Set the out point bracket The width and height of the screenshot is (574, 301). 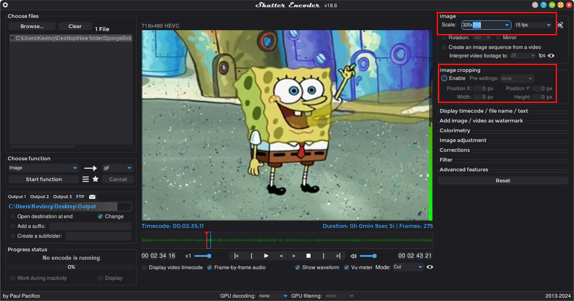click(x=323, y=256)
